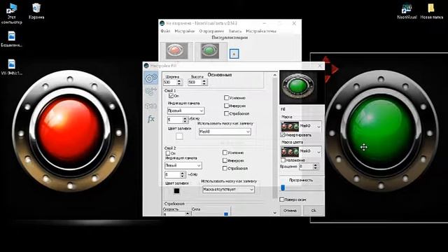The height and width of the screenshot is (252, 448).
Task: Open Слой 1 channel dropdown 'Правый'
Action: click(185, 111)
